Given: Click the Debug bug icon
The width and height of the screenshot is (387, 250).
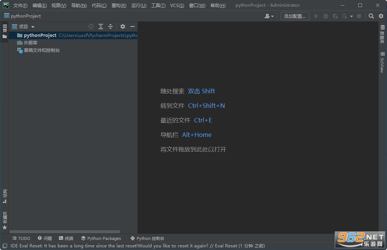Looking at the screenshot, I should tap(326, 16).
